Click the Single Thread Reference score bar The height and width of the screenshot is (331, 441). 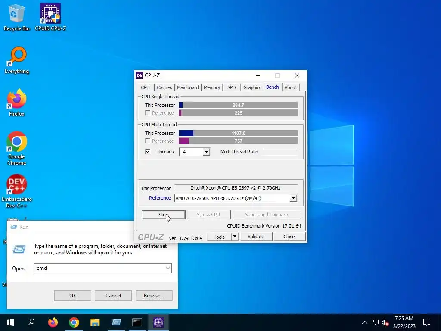[238, 113]
